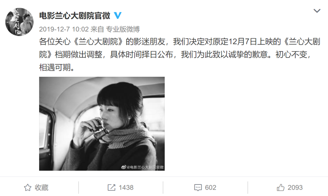Image resolution: width=328 pixels, height=196 pixels.
Task: Click the 相遇可期 closing line
Action: (x=55, y=67)
